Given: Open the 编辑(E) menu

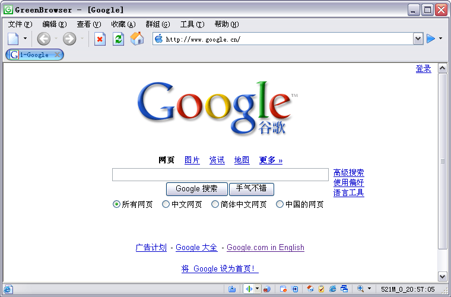Looking at the screenshot, I should click(55, 24).
